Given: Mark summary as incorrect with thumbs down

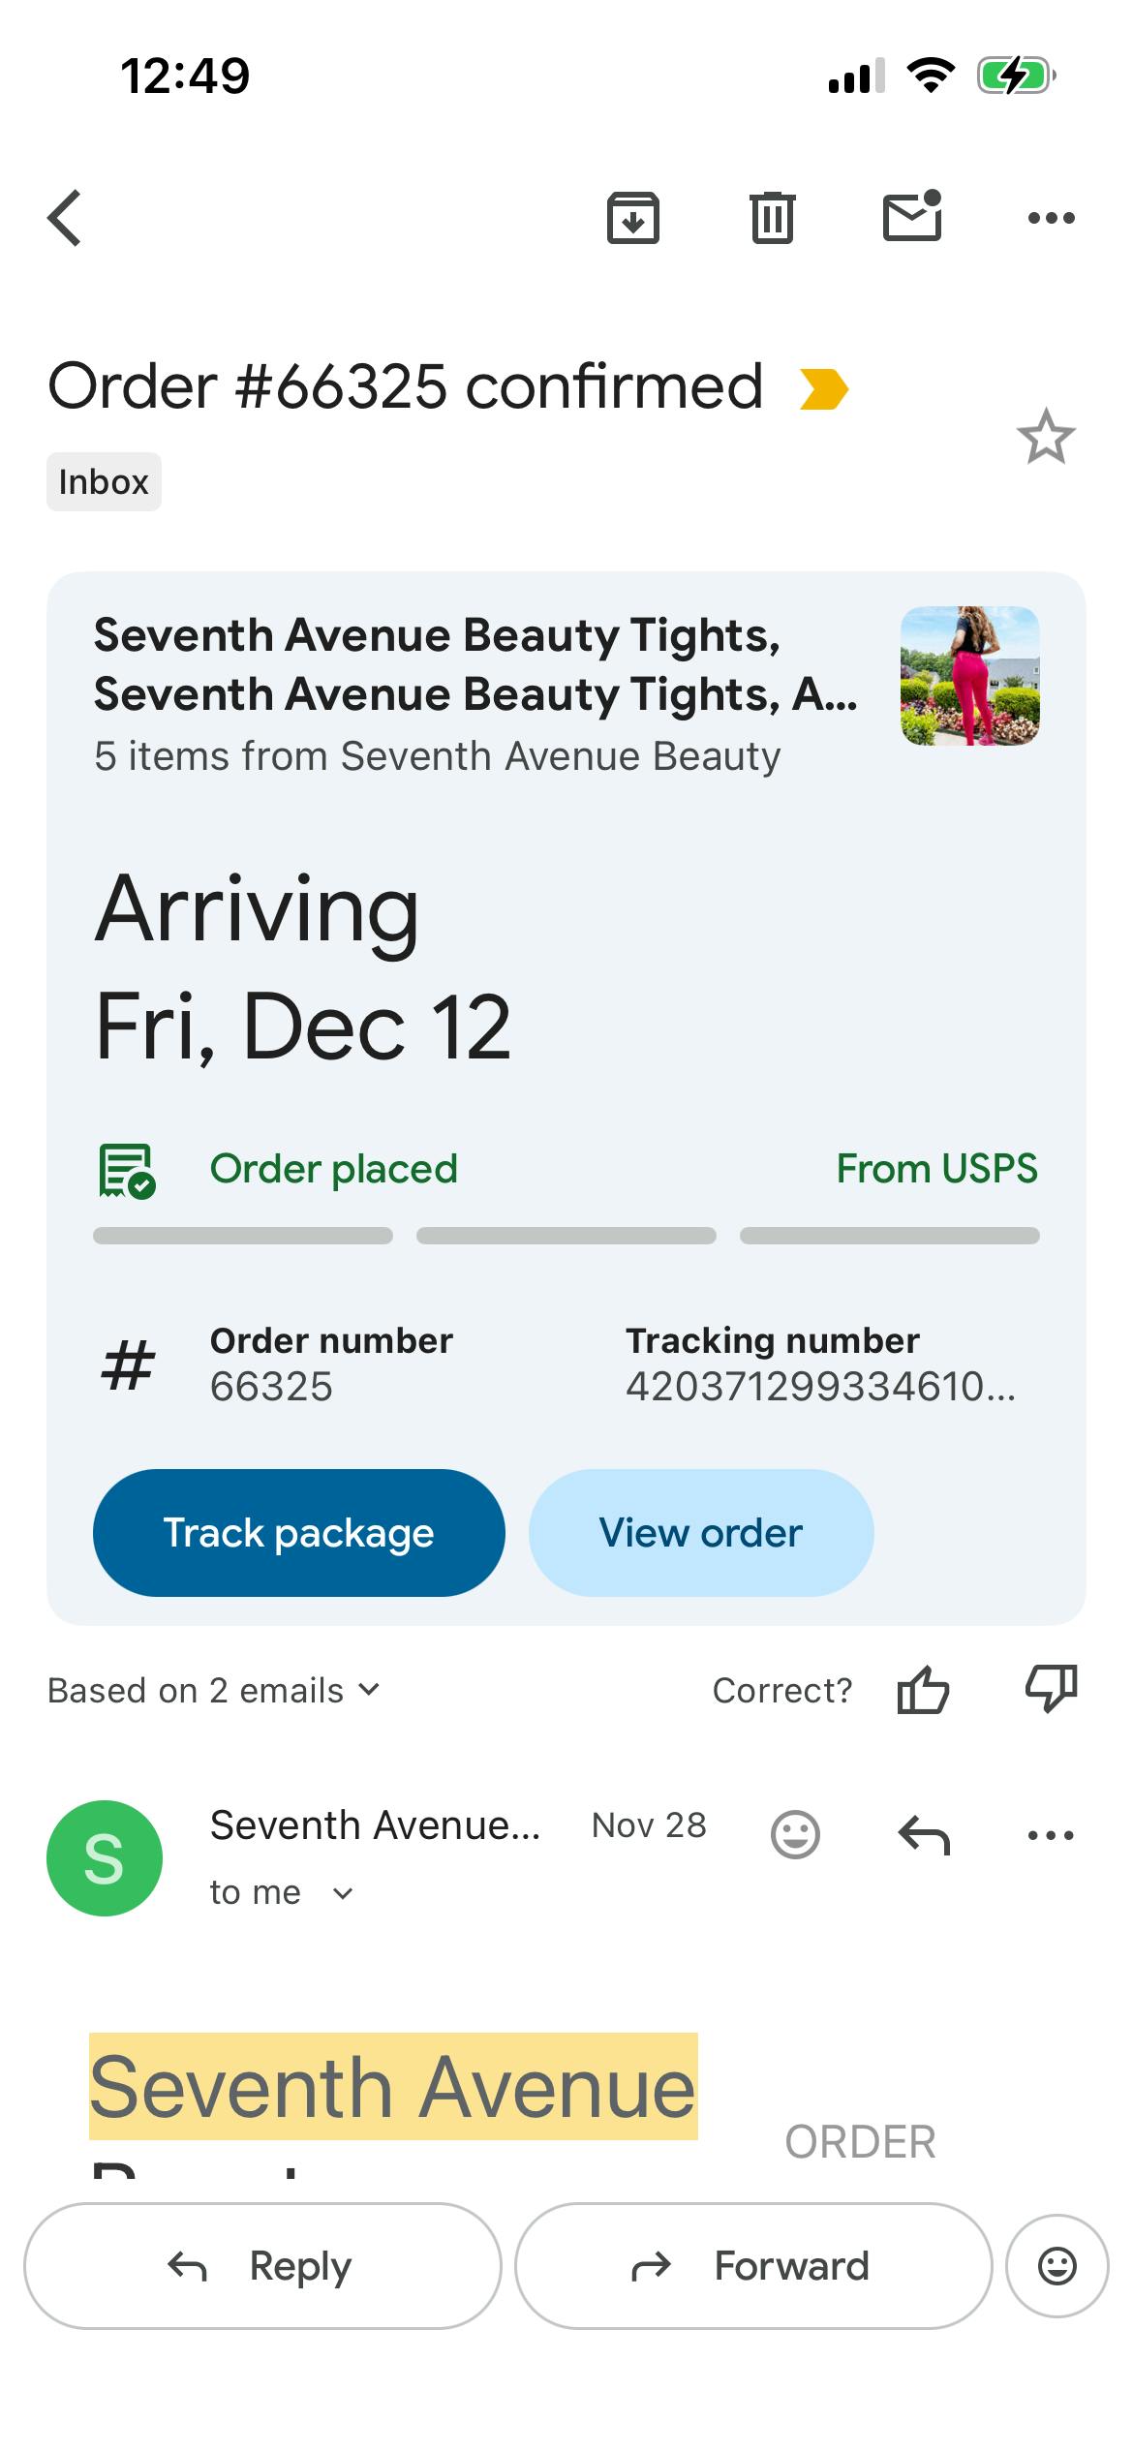Looking at the screenshot, I should [1051, 1689].
